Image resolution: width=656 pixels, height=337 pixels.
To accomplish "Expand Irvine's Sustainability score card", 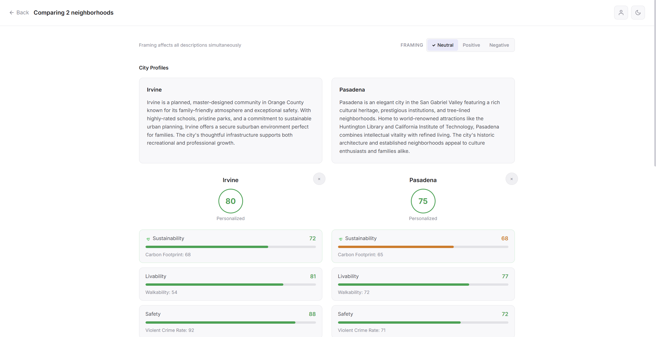I will coord(230,246).
